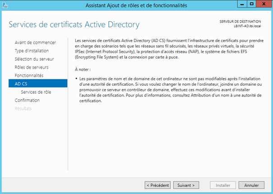Go to the Avant de commencer step
Image resolution: width=273 pixels, height=194 pixels.
coord(35,42)
